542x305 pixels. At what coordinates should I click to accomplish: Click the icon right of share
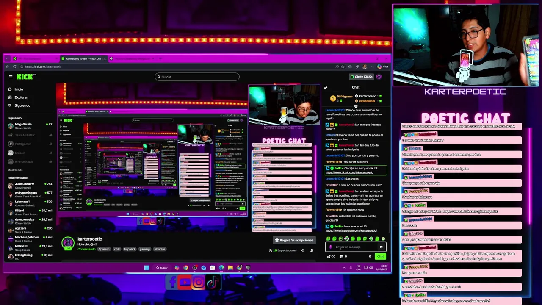312,250
